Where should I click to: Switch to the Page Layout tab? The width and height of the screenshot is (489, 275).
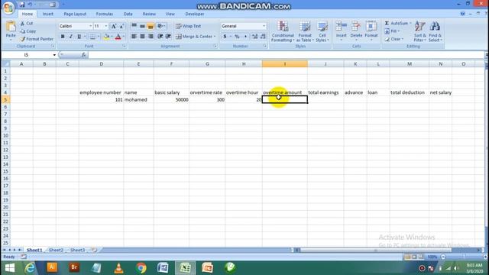pyautogui.click(x=75, y=14)
